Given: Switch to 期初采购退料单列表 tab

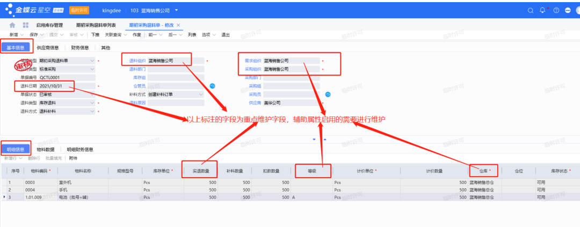Looking at the screenshot, I should coord(96,25).
